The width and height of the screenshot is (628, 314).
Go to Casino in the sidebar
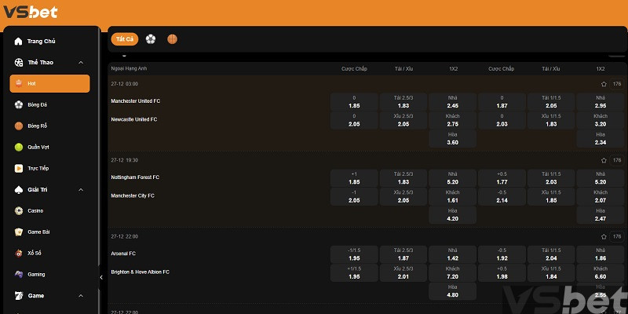[x=35, y=210]
